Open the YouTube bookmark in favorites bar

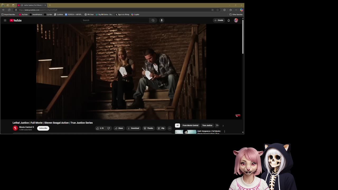click(23, 15)
